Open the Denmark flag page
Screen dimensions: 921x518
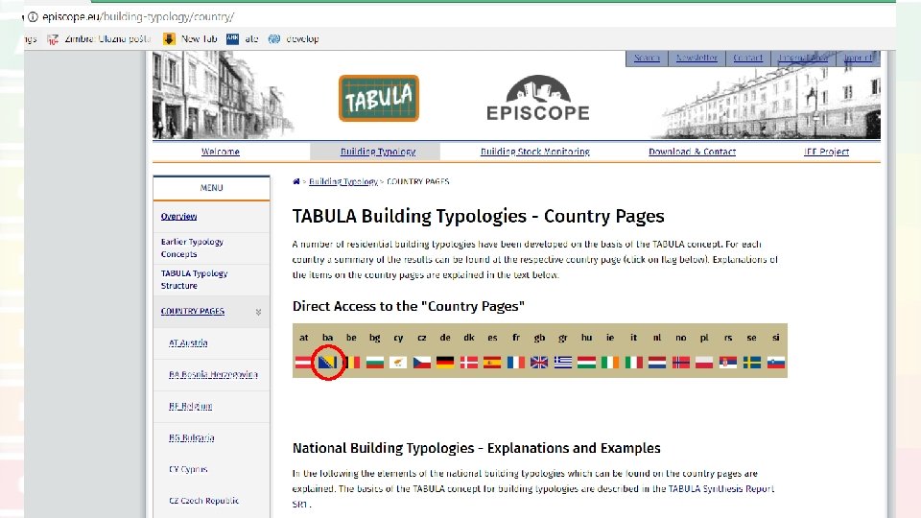point(469,363)
